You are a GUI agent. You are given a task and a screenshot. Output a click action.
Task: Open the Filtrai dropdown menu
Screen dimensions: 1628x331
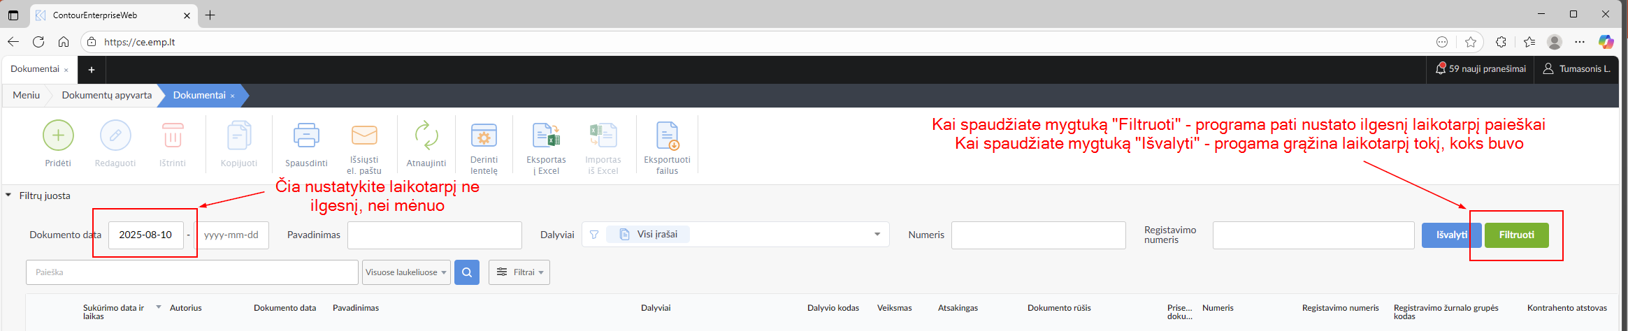tap(519, 272)
